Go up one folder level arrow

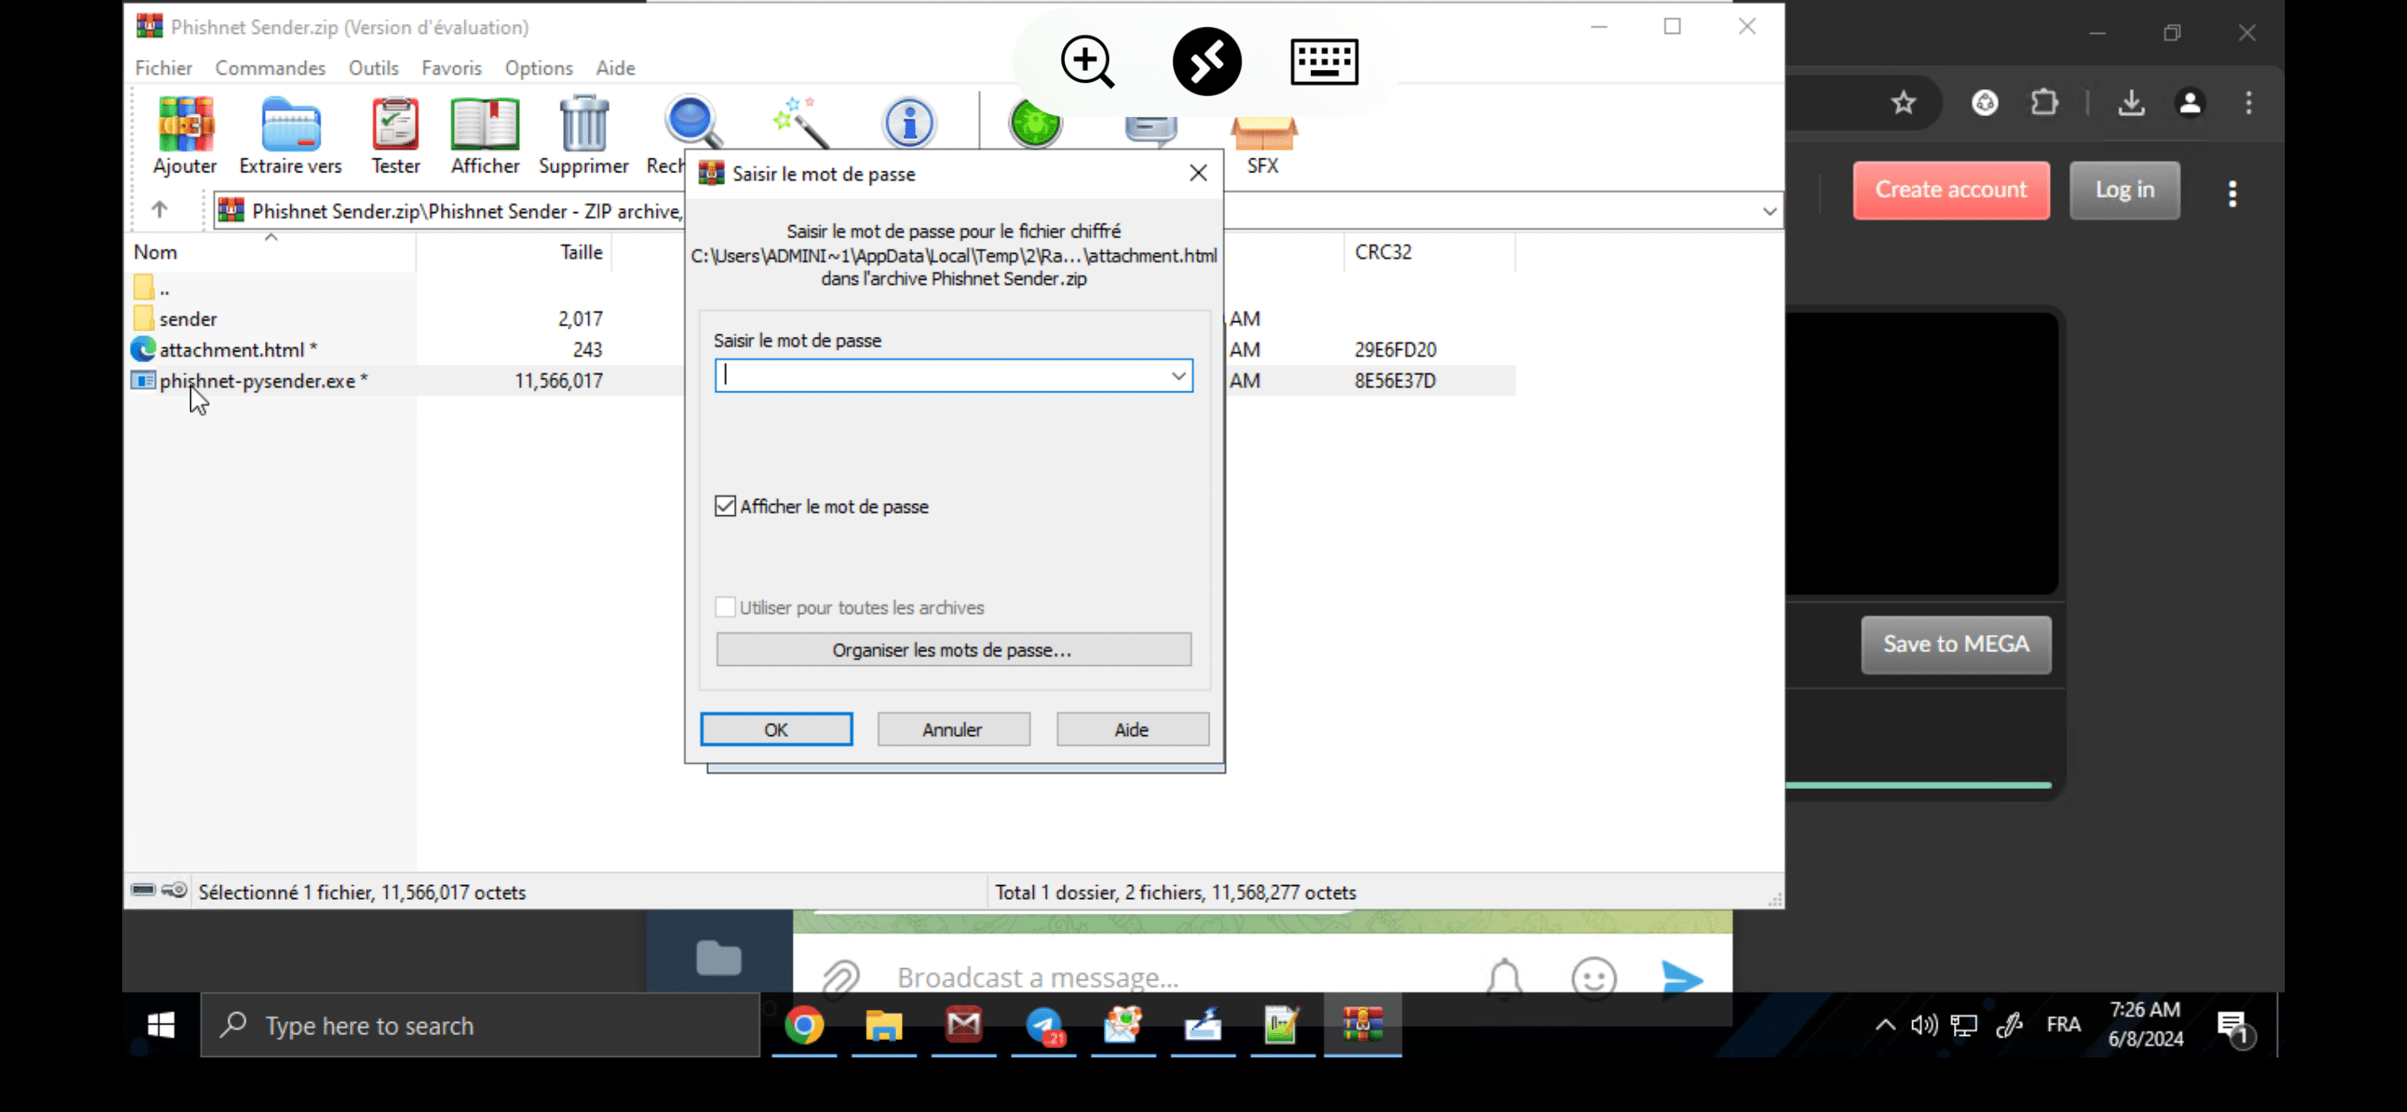click(x=159, y=210)
